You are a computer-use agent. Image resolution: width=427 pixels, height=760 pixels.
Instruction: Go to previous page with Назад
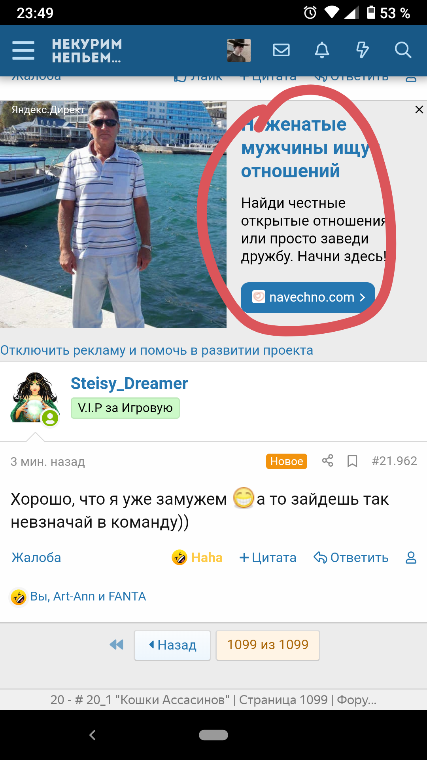(x=172, y=645)
